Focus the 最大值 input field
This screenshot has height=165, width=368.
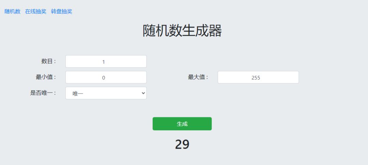click(x=258, y=77)
